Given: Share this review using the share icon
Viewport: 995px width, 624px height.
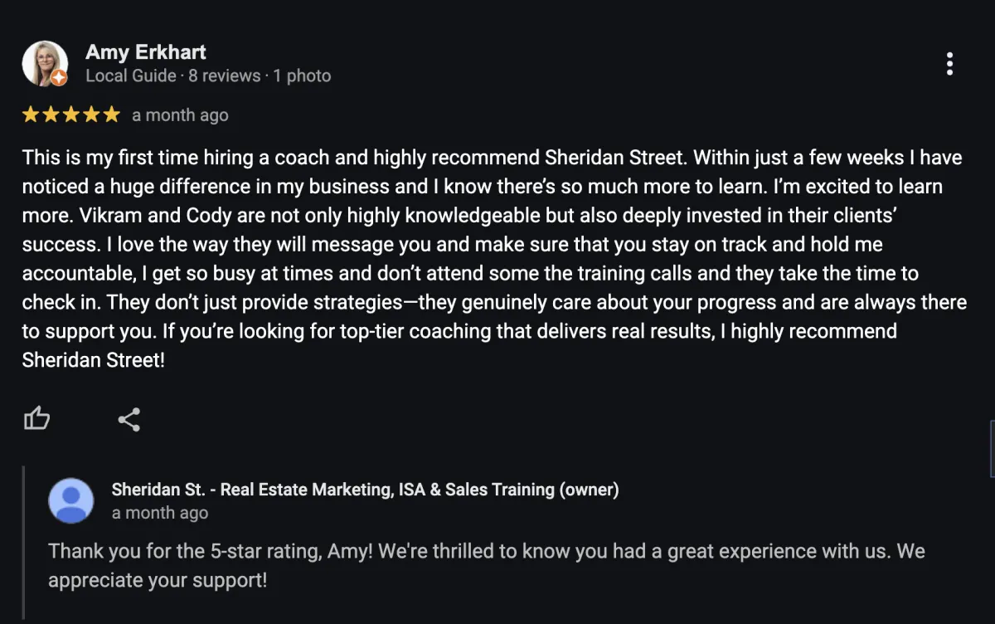Looking at the screenshot, I should [129, 419].
